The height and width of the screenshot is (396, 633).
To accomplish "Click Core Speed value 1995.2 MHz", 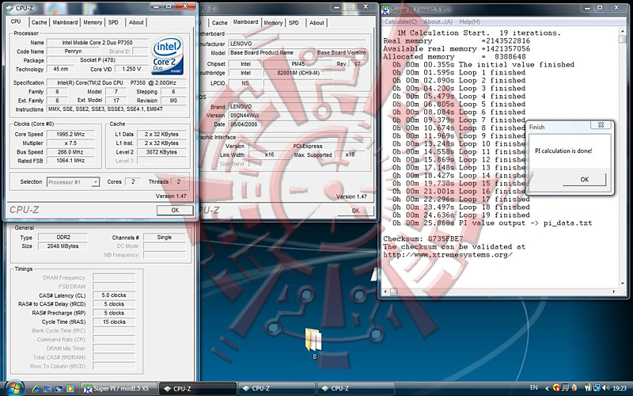I will pos(70,134).
